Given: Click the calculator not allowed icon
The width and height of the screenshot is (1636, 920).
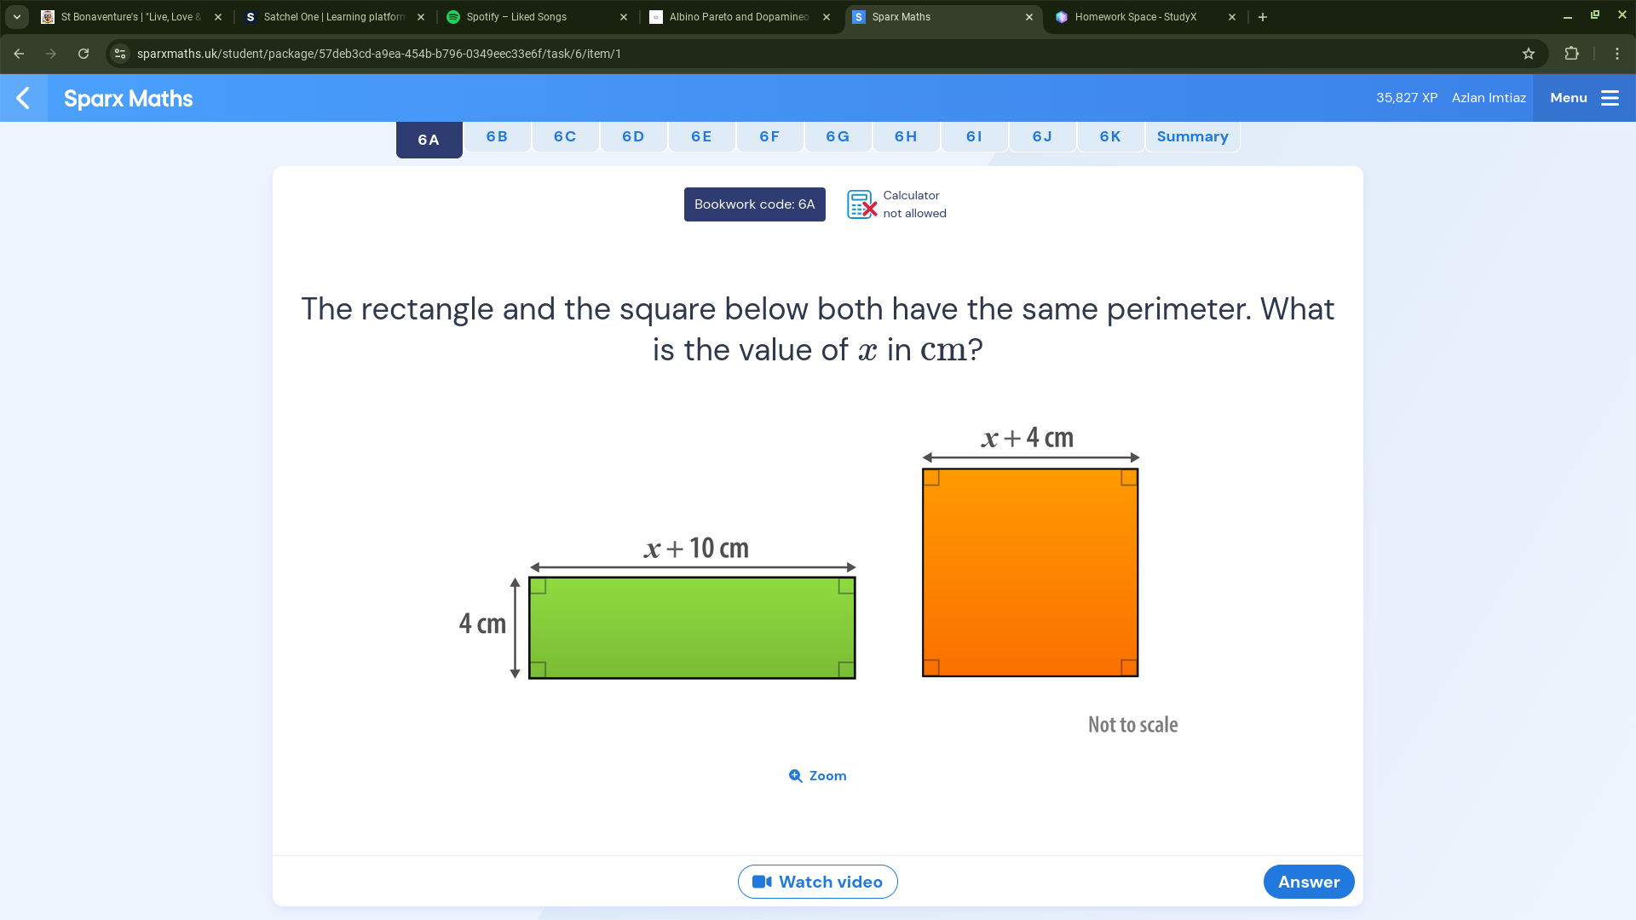Looking at the screenshot, I should pos(861,204).
